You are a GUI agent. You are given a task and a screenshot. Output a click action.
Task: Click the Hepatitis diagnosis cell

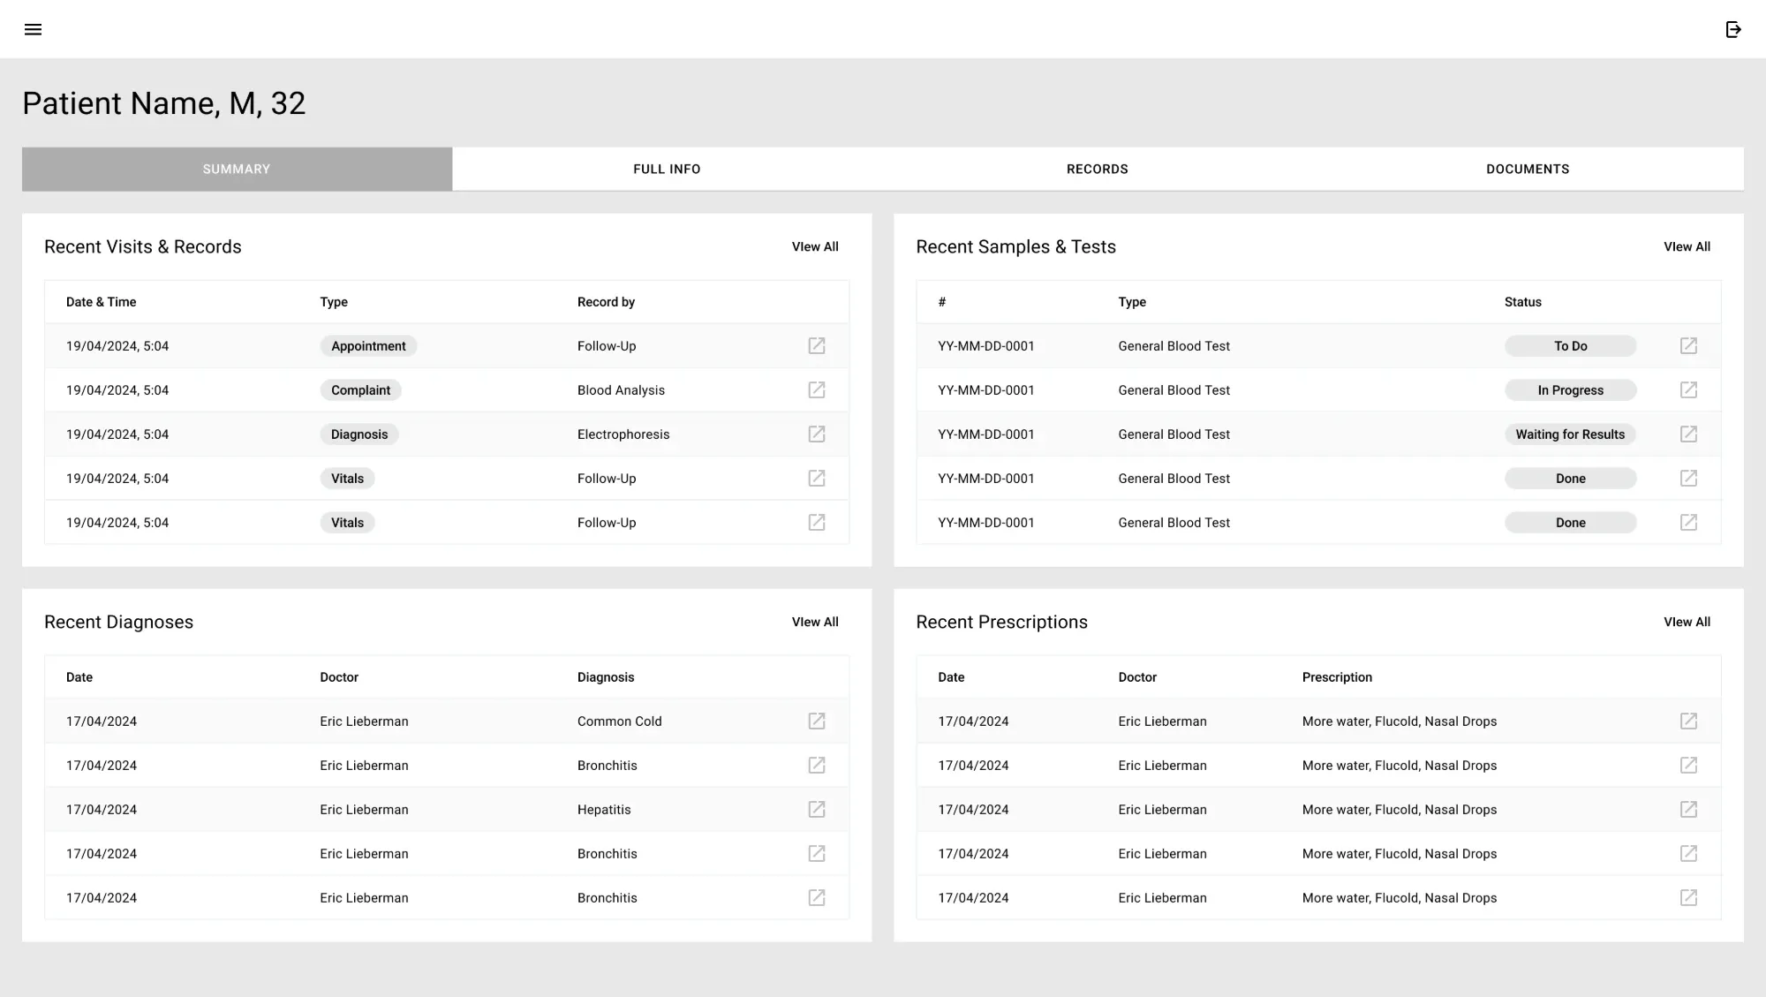click(x=604, y=810)
